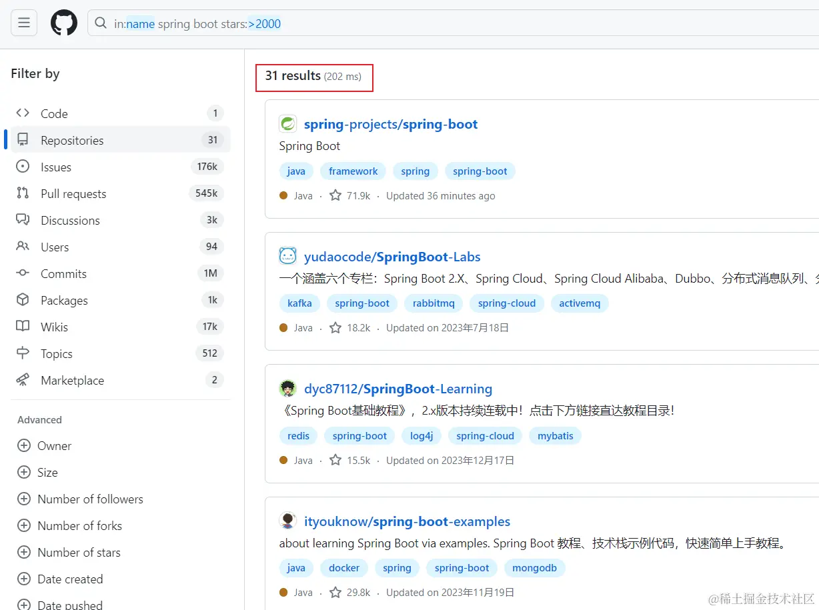819x610 pixels.
Task: Open ityouknow/spring-boot-examples repository
Action: pyautogui.click(x=407, y=521)
